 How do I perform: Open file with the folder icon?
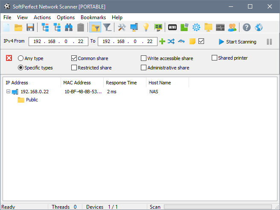18,27
